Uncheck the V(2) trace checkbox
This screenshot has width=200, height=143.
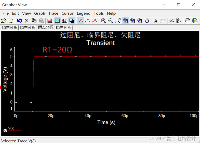(x=6, y=131)
